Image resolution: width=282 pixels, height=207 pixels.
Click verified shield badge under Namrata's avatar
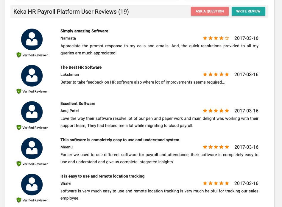tap(19, 55)
